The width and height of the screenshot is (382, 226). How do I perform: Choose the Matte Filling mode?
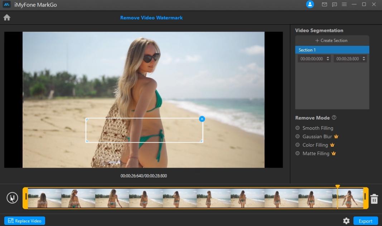(298, 153)
